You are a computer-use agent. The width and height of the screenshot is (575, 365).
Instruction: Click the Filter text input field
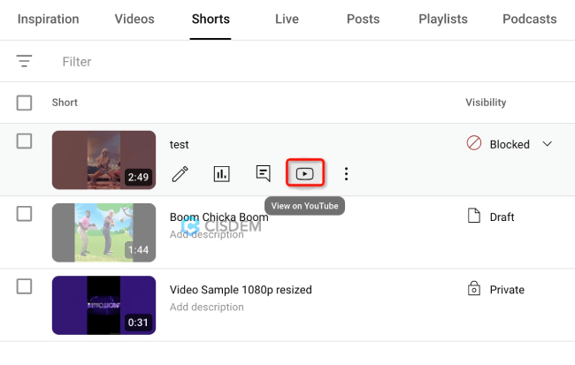pos(265,62)
